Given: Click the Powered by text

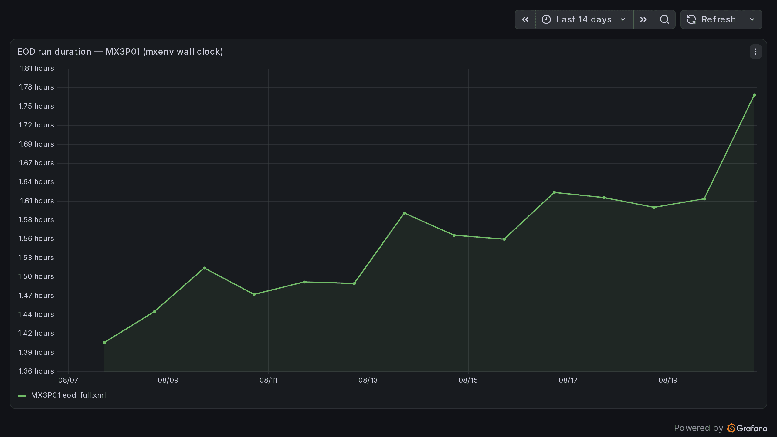Looking at the screenshot, I should [x=698, y=428].
